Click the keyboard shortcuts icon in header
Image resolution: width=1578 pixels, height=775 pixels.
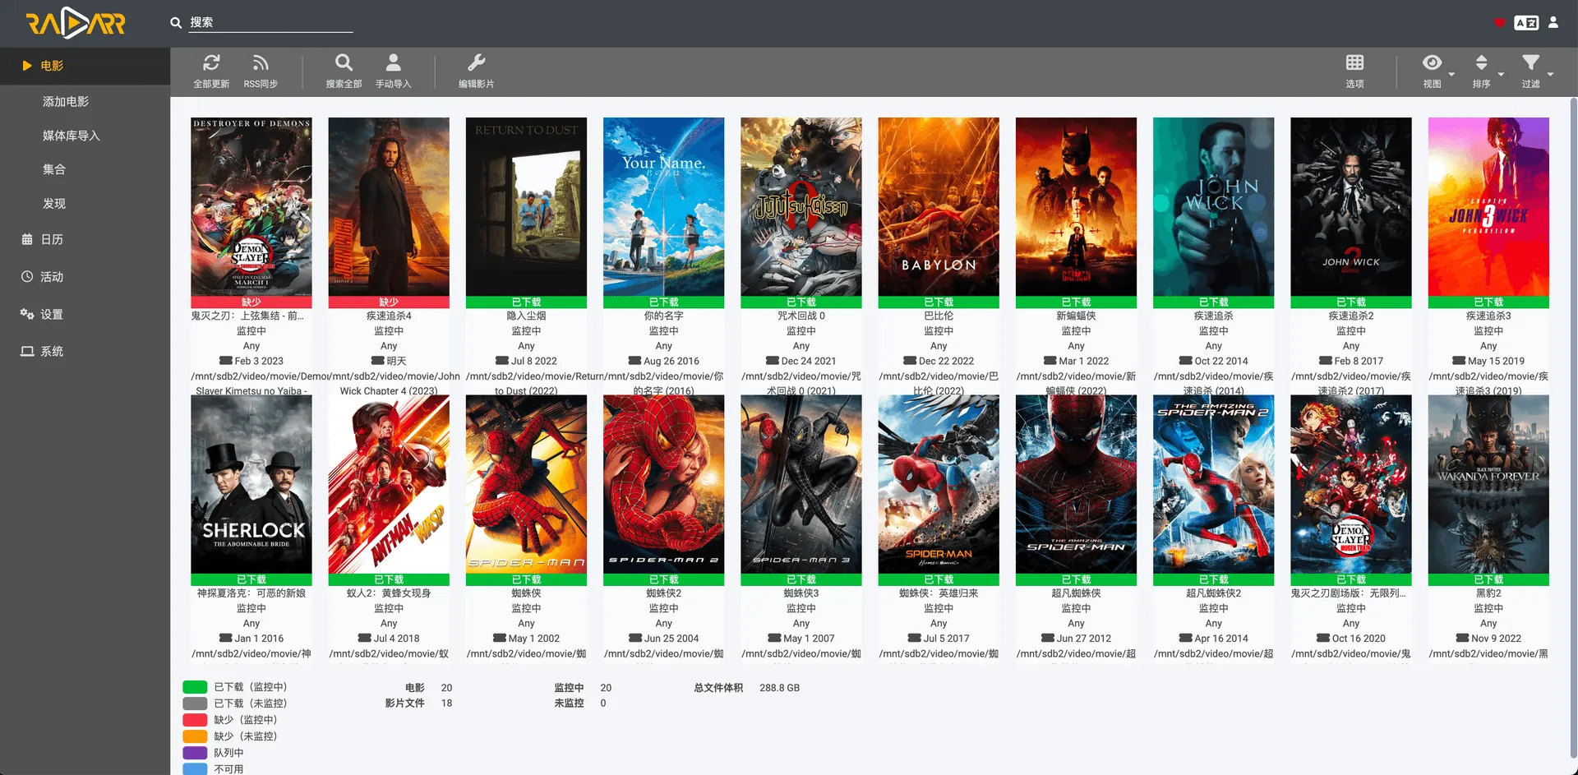[x=1526, y=23]
